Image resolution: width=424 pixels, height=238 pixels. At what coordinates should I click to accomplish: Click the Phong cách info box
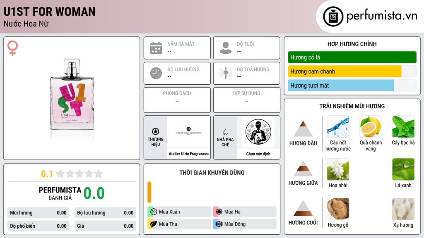[x=177, y=100]
